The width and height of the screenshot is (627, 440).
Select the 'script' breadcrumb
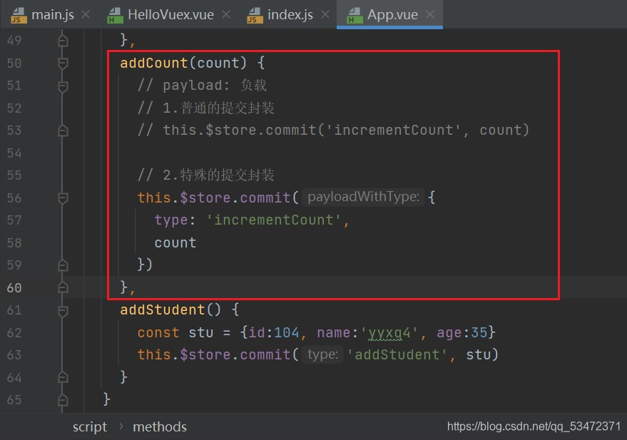coord(90,427)
